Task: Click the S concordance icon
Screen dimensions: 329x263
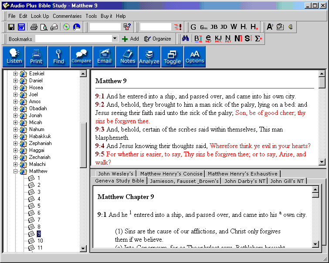Action: click(x=248, y=39)
